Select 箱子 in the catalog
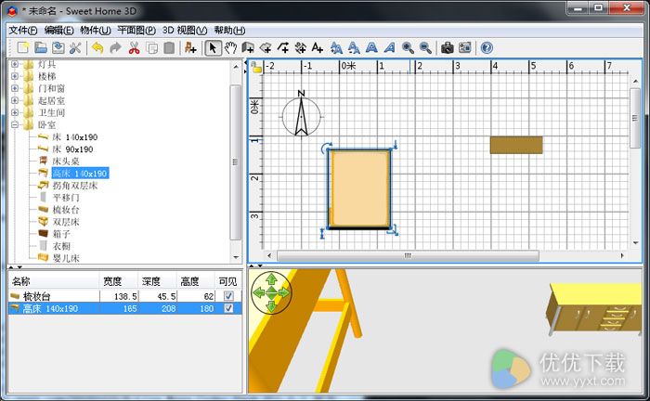Image resolution: width=650 pixels, height=401 pixels. click(x=61, y=234)
